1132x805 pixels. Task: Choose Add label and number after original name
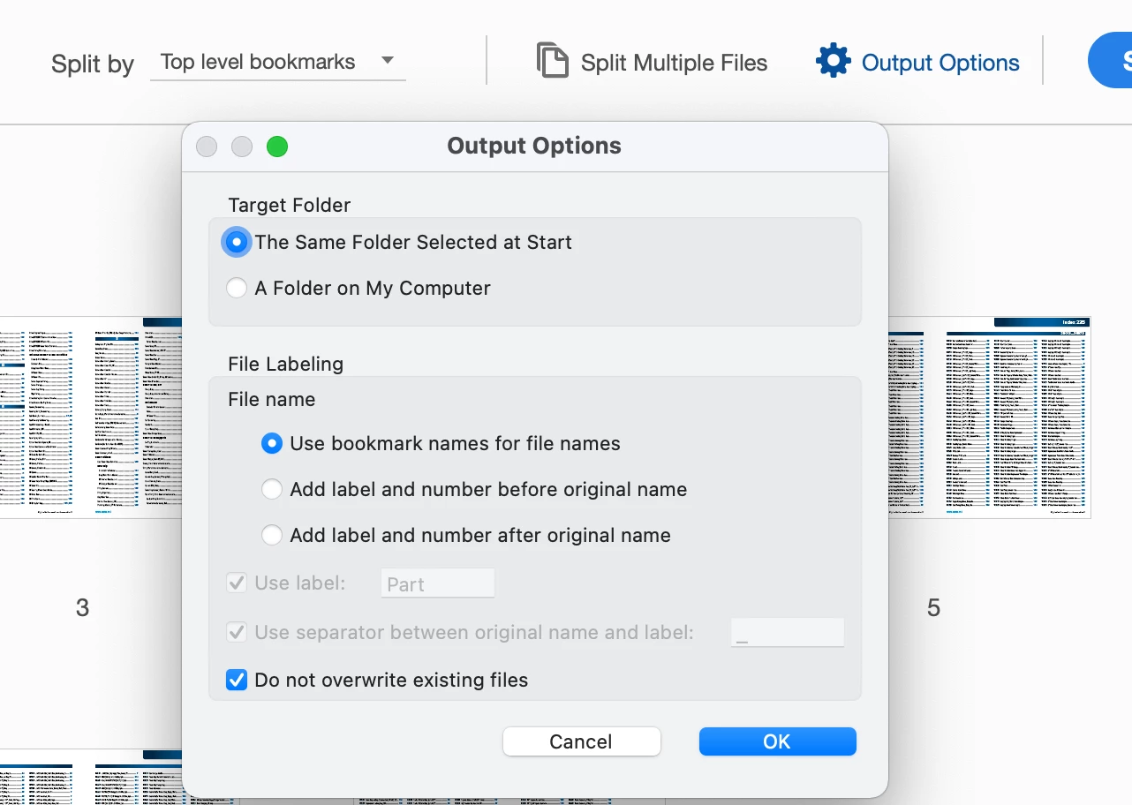click(x=272, y=535)
